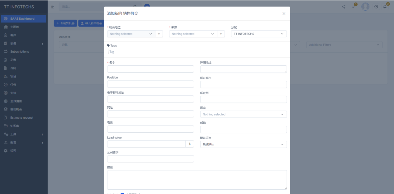Viewport: 394px width, 194px height.
Task: Click the 知识库 folder icon
Action: (x=6, y=126)
